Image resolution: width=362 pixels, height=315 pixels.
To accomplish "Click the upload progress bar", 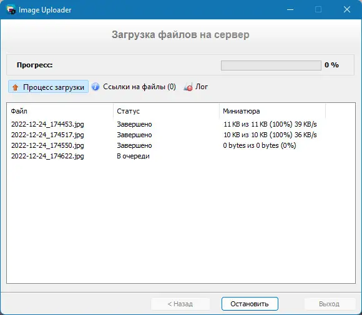I will pos(271,65).
